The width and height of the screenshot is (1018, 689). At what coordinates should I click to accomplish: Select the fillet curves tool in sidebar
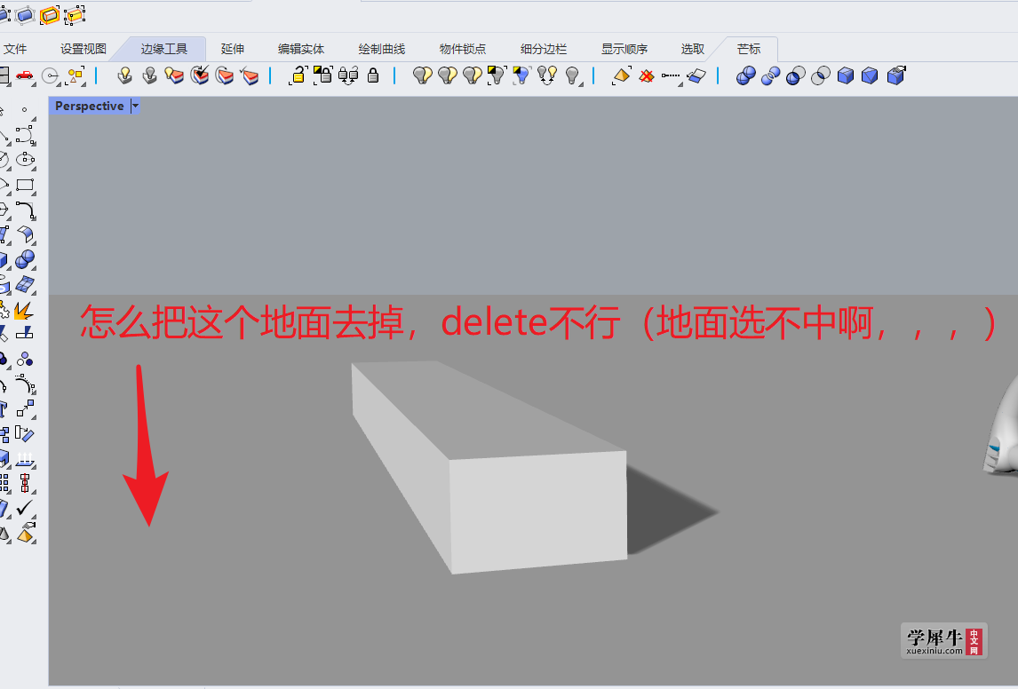pyautogui.click(x=25, y=210)
